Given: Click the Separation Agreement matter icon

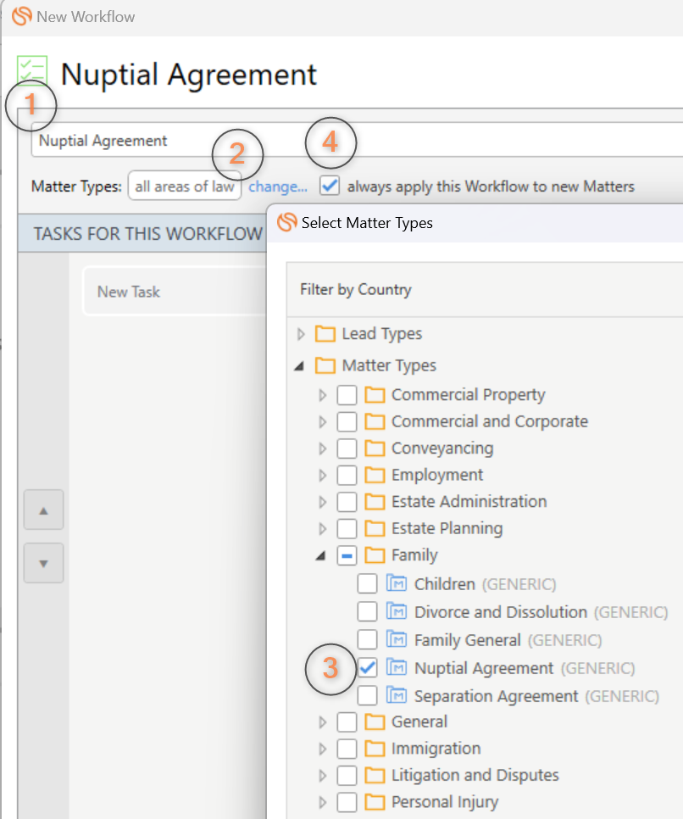Looking at the screenshot, I should tap(397, 695).
